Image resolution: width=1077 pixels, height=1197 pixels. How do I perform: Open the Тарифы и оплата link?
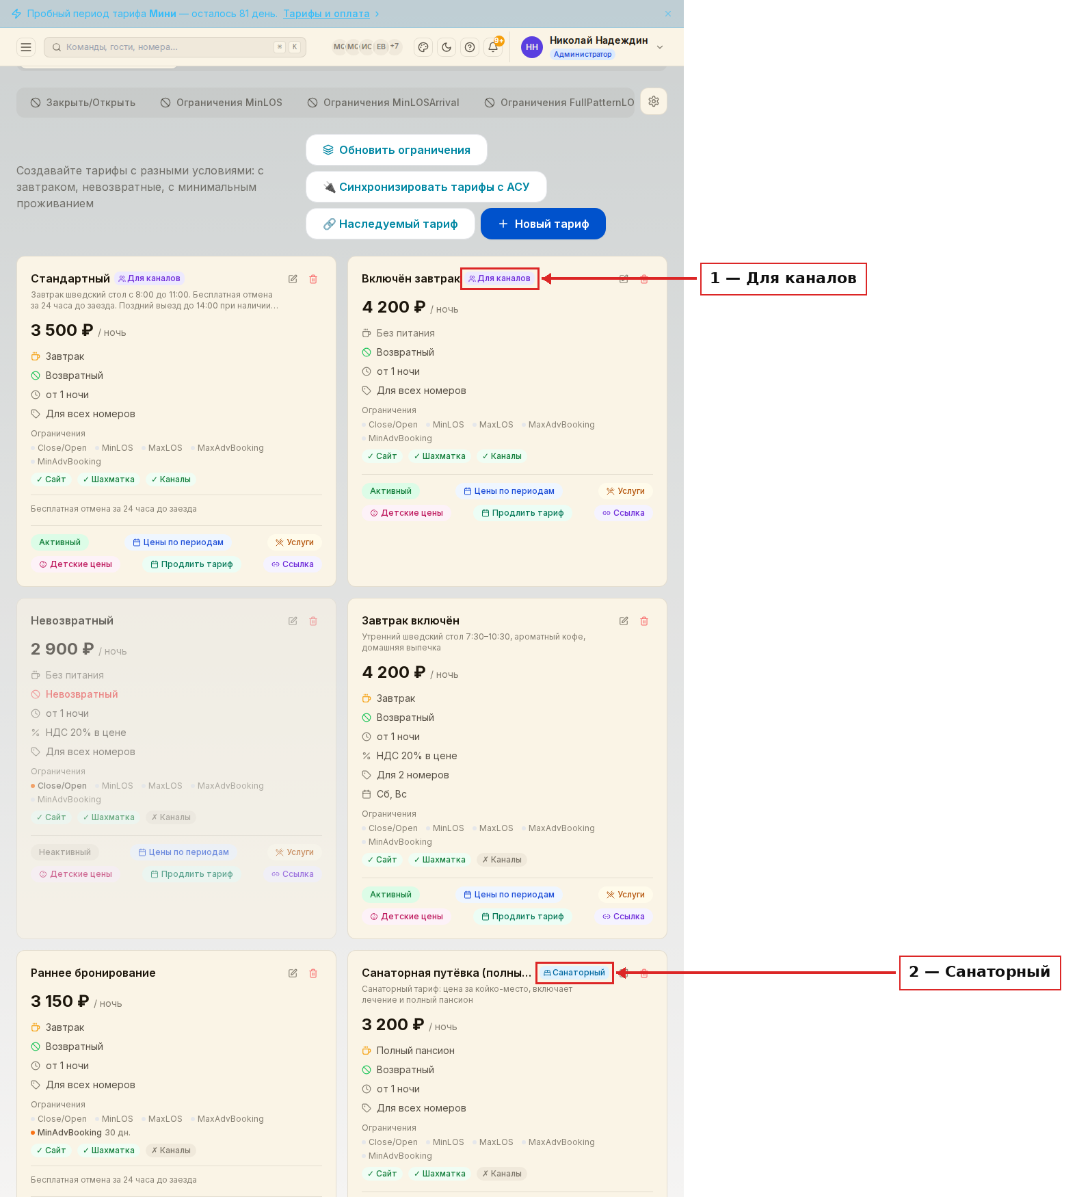coord(326,14)
